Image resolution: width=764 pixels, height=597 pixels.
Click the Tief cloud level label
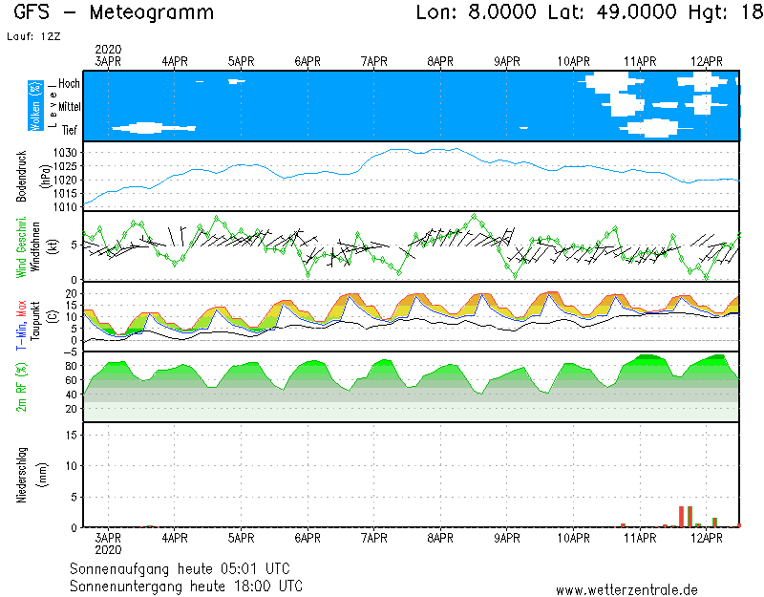(x=70, y=130)
